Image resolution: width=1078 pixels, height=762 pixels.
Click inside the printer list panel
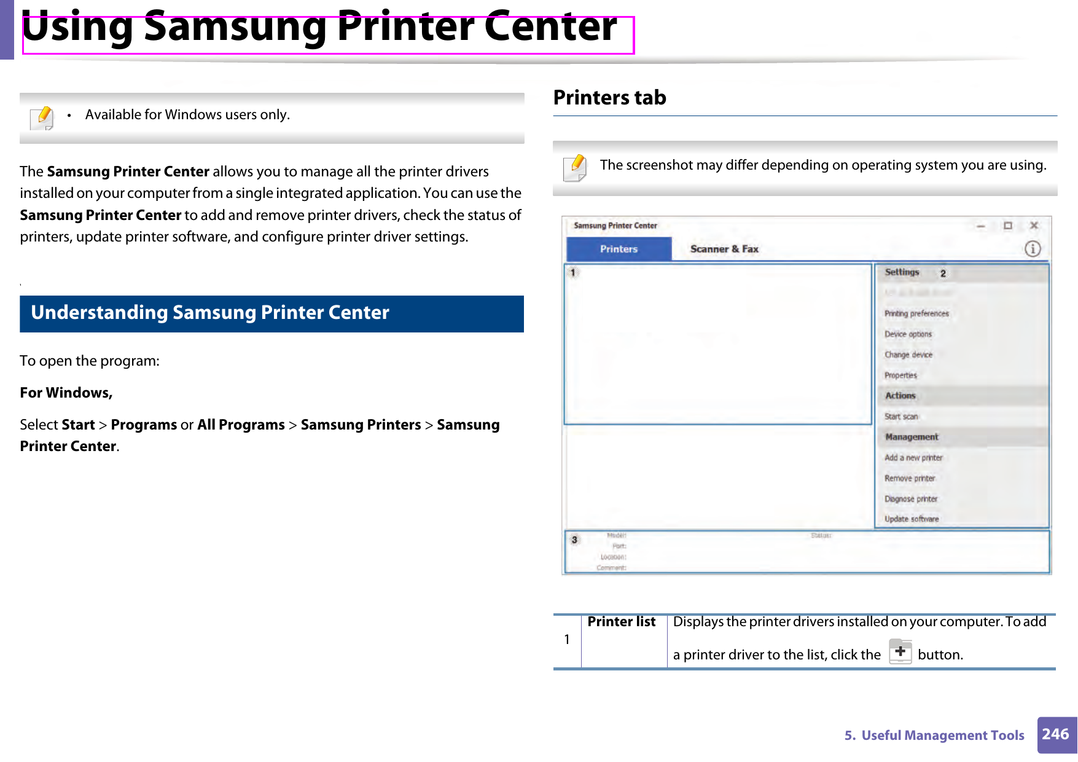point(717,344)
